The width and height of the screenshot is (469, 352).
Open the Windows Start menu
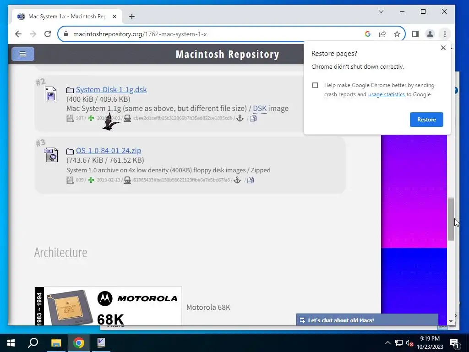click(11, 343)
